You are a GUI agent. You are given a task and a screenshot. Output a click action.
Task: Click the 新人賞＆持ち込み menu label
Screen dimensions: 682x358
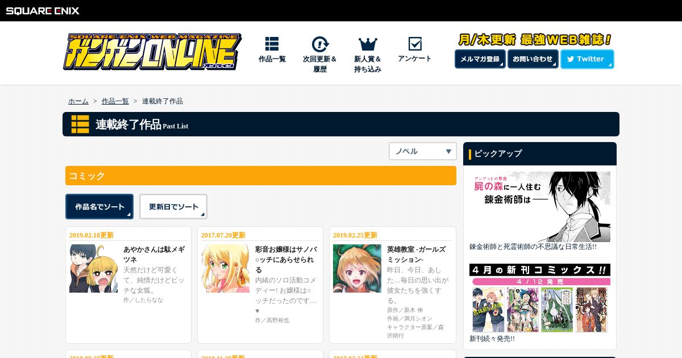(x=368, y=64)
